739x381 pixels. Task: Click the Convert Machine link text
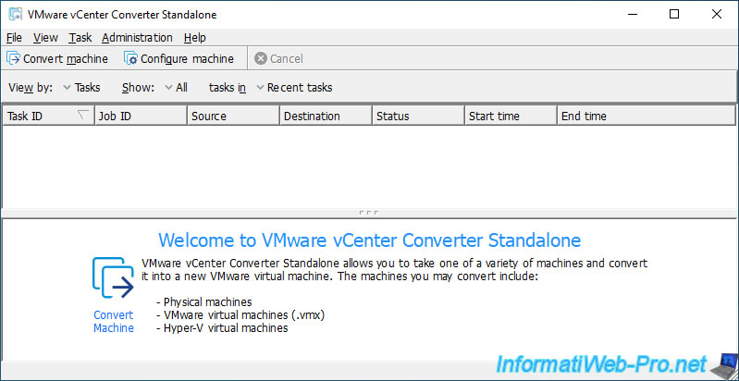[114, 321]
